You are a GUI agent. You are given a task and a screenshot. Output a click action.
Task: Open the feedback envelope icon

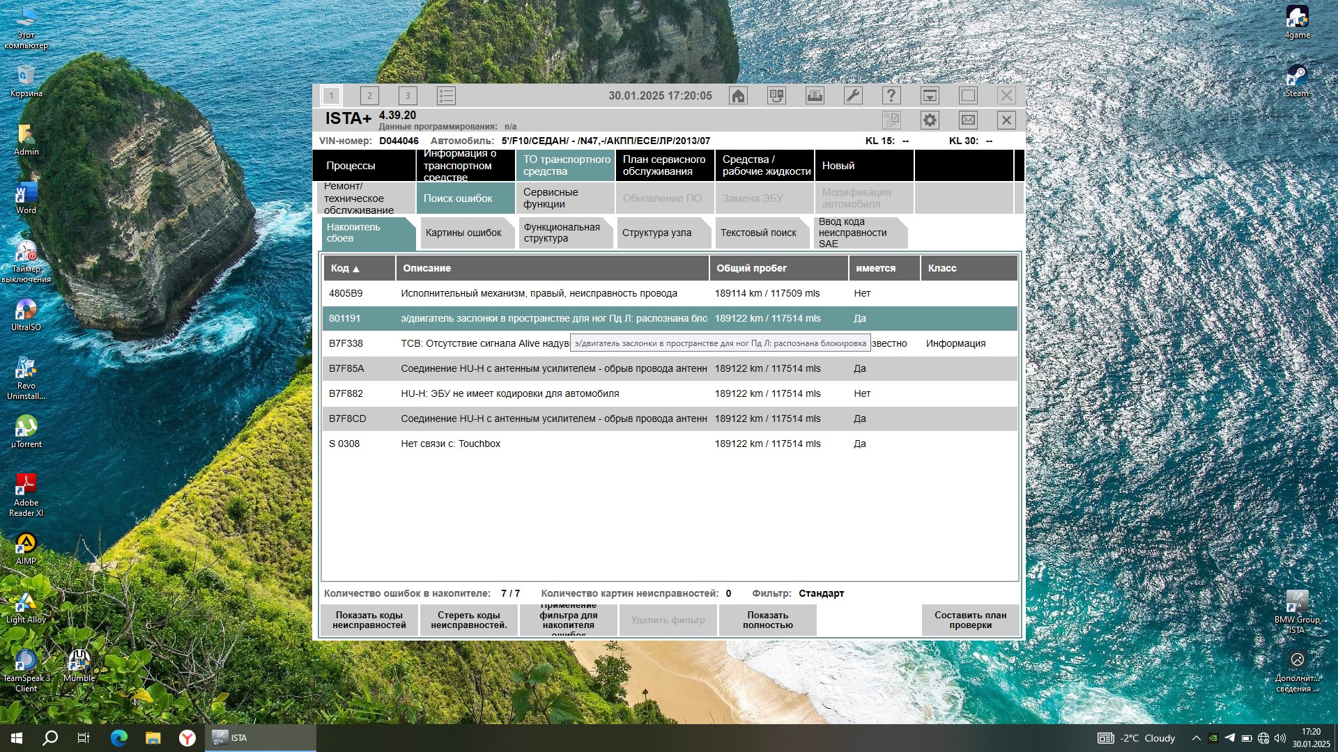click(968, 120)
